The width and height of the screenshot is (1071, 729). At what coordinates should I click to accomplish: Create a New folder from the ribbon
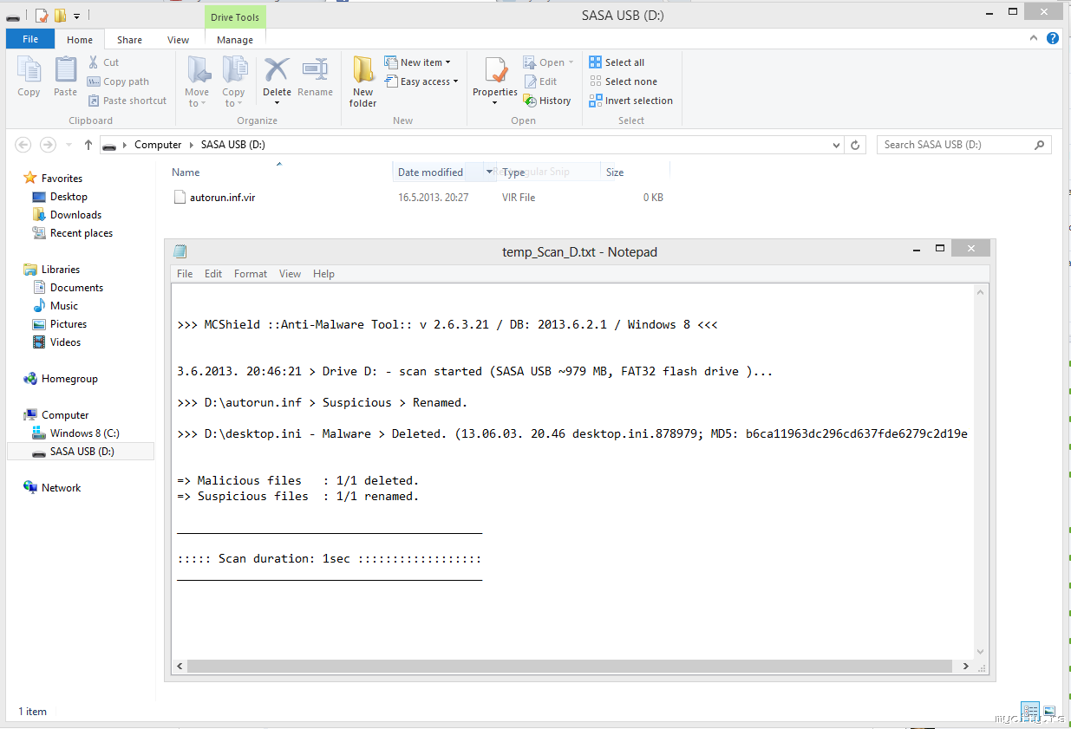[362, 81]
